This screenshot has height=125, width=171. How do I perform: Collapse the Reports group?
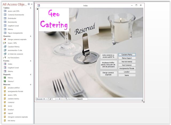[x=31, y=74]
